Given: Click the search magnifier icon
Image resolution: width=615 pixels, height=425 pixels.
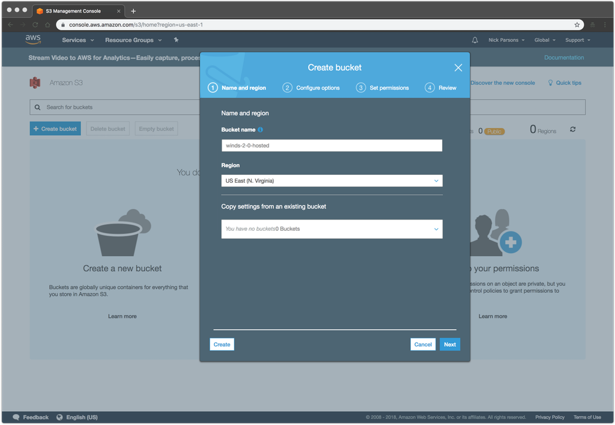Looking at the screenshot, I should [x=37, y=107].
